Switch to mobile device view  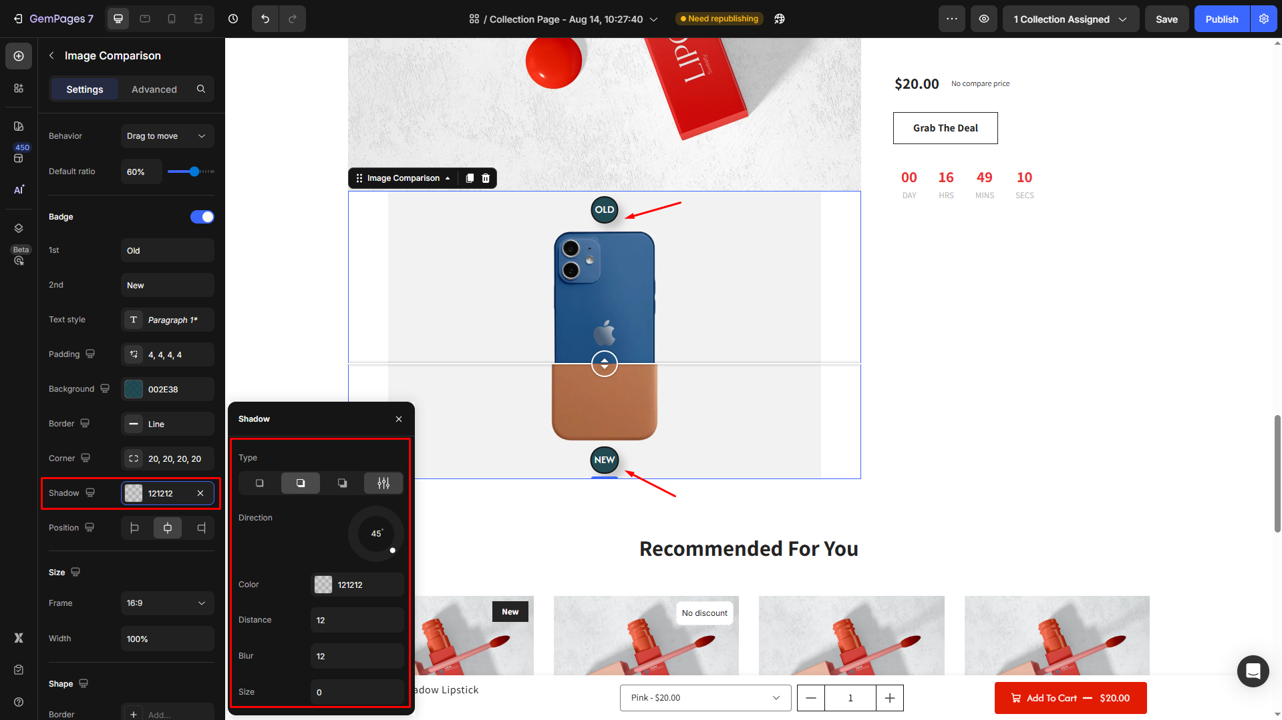[x=172, y=19]
